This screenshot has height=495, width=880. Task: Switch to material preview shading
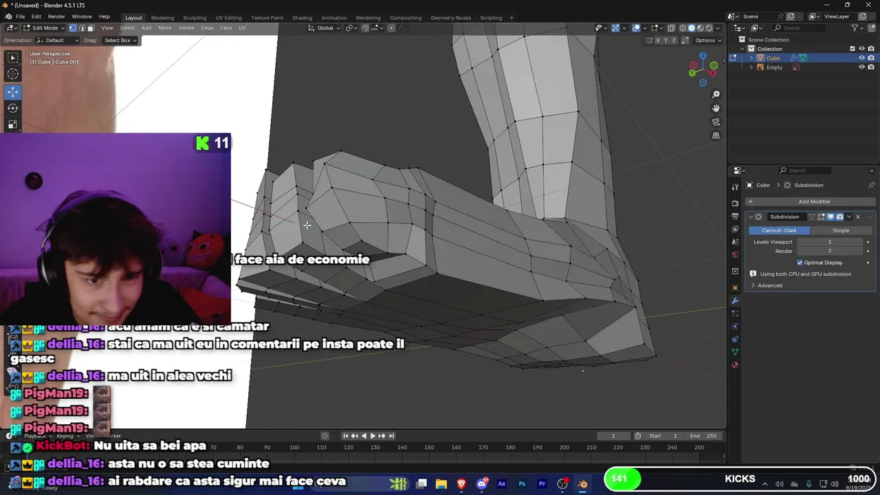pos(701,28)
